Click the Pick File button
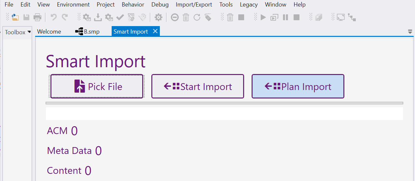 tap(97, 86)
